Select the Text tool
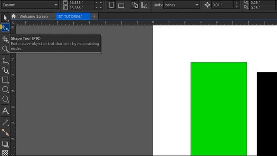Screen dimensions: 277x156 [5, 111]
